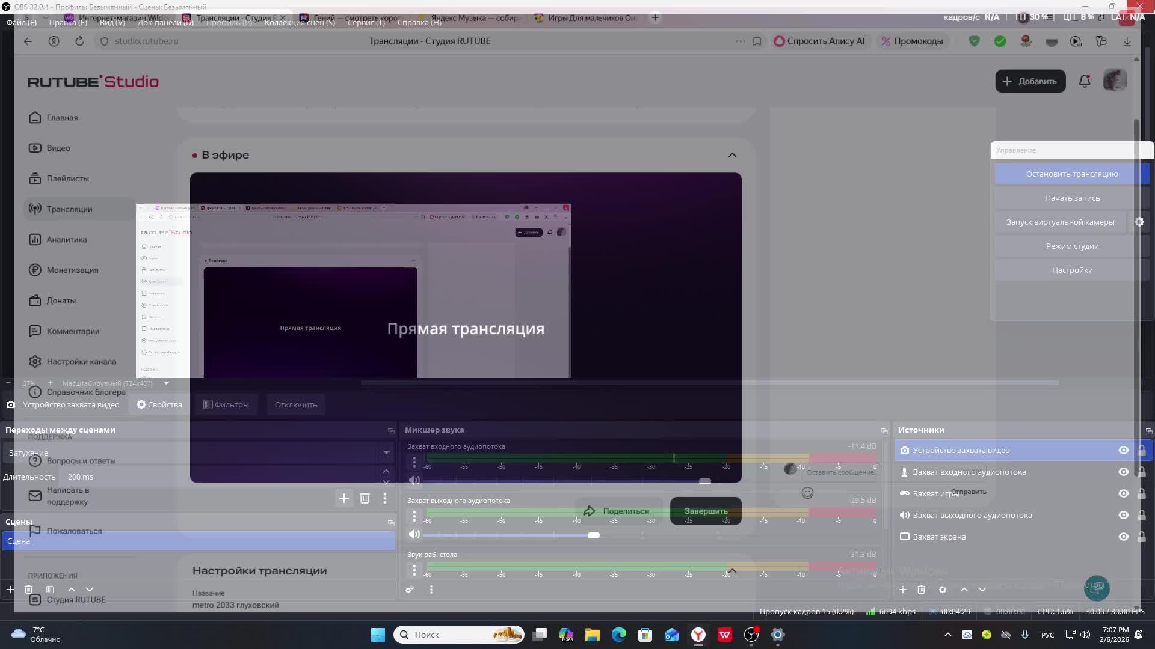Start Запуск виртуальной камеры

[1061, 222]
